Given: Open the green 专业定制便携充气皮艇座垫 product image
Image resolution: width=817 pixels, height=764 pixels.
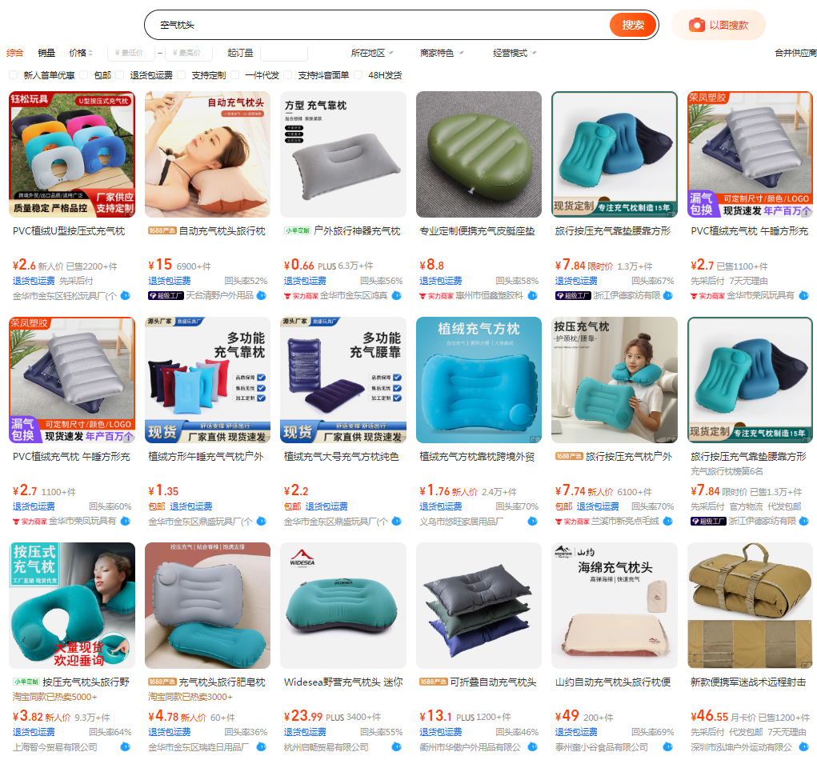Looking at the screenshot, I should [479, 154].
